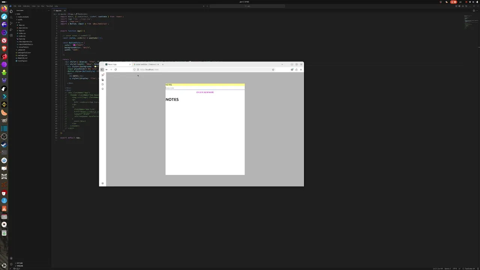
Task: Open README.md in file explorer
Action: (x=22, y=58)
